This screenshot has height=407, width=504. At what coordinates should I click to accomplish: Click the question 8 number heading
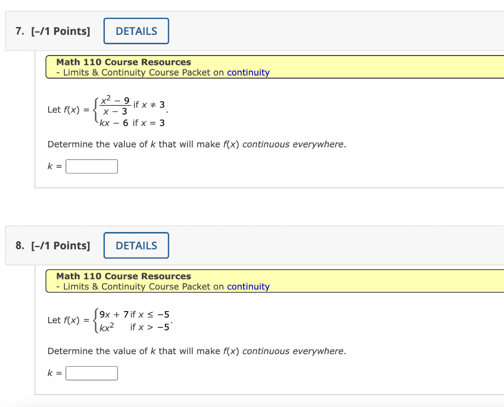19,245
